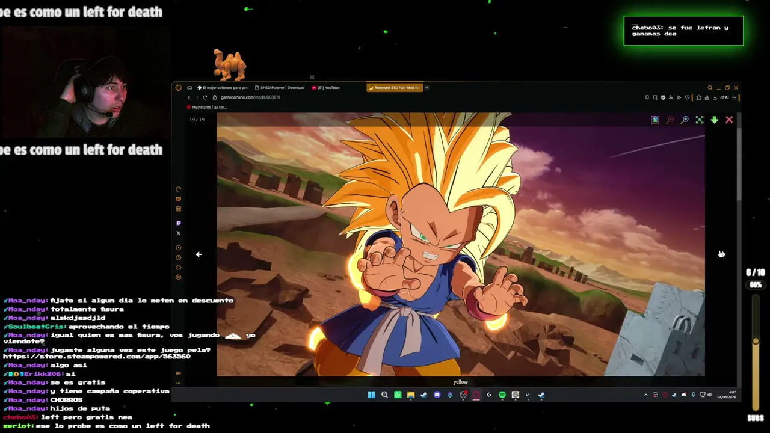The height and width of the screenshot is (433, 770).
Task: Open the Steam store link in chat
Action: (97, 357)
